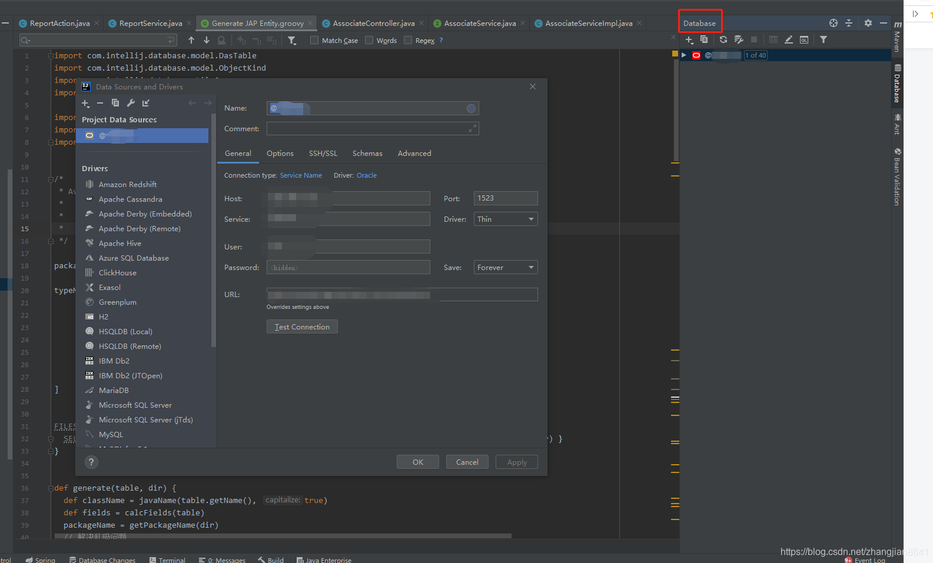The height and width of the screenshot is (563, 933).
Task: Click the Password hidden field
Action: 348,267
